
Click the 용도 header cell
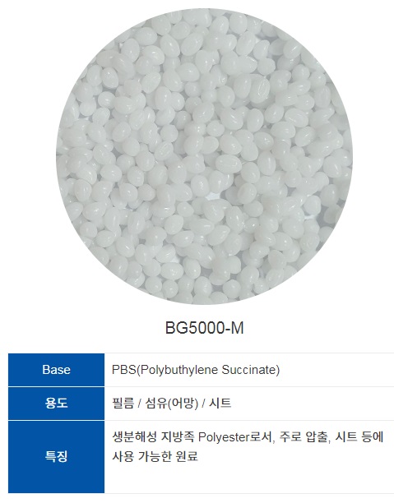56,404
